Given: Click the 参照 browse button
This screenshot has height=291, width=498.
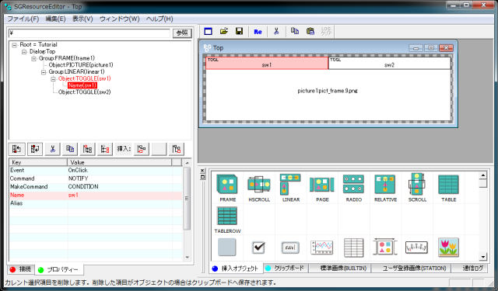Looking at the screenshot, I should (182, 33).
